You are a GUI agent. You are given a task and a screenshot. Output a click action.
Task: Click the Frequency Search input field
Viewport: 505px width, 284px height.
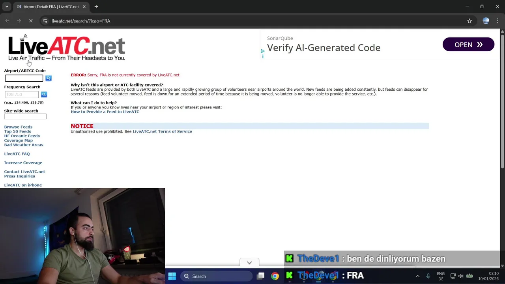click(x=22, y=94)
